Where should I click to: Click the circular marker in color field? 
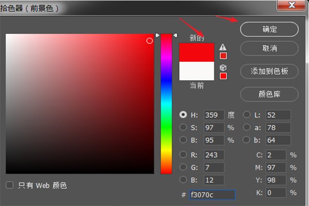tap(149, 41)
